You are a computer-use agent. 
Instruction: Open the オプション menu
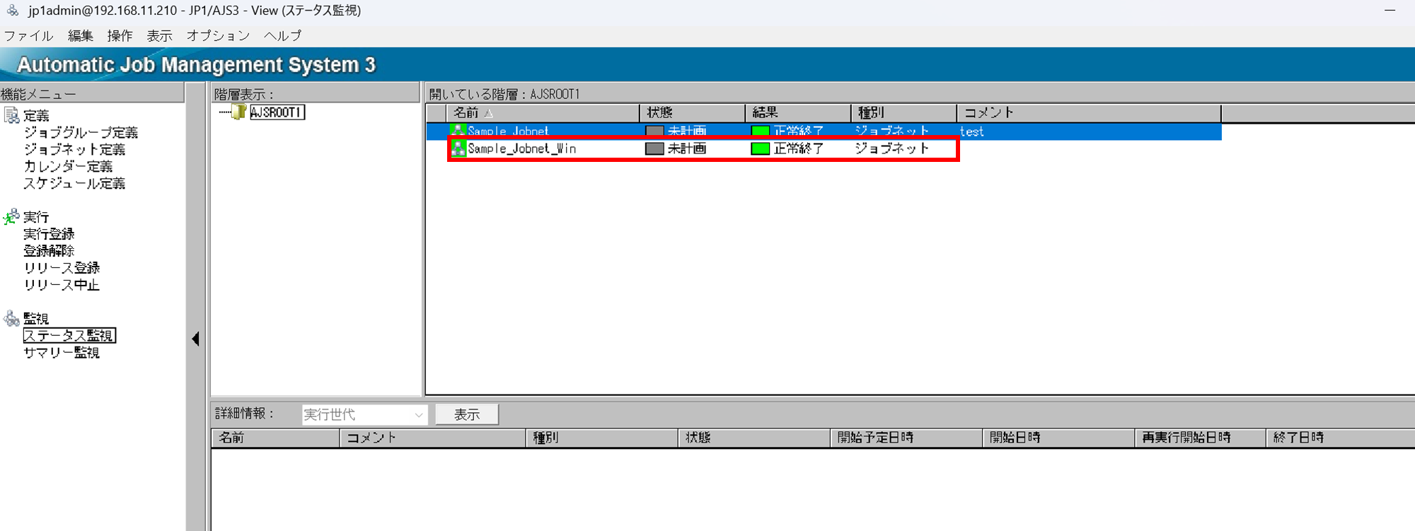(218, 36)
